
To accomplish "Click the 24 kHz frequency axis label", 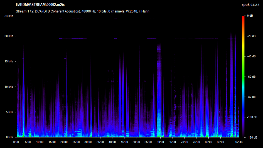I will (x=9, y=16).
